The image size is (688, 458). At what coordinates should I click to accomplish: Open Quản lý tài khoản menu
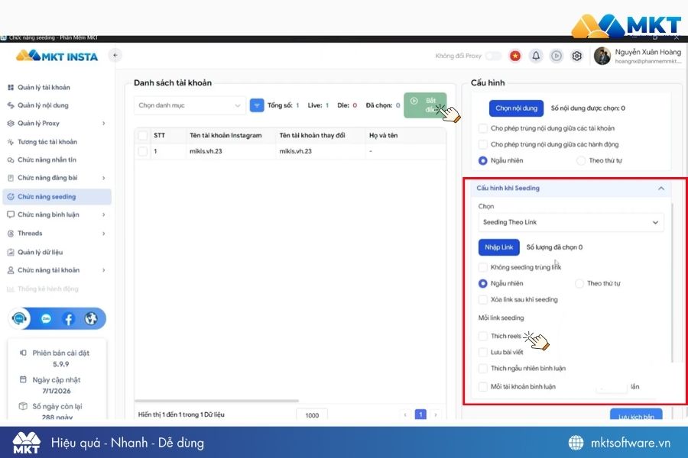coord(44,87)
